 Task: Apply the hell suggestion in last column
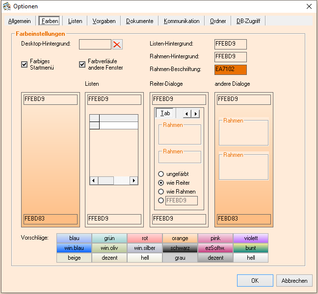click(251, 258)
